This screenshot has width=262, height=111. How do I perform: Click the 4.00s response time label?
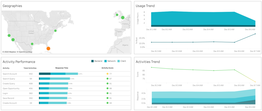(x=70, y=93)
